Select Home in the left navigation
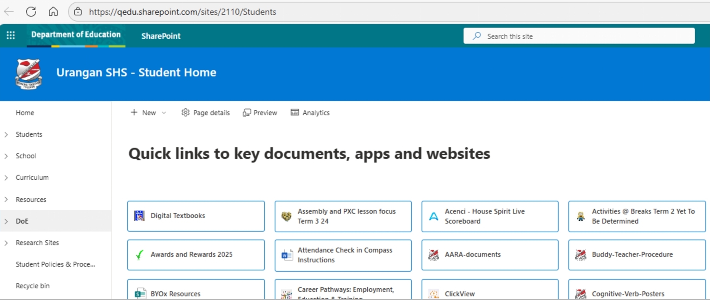 25,113
